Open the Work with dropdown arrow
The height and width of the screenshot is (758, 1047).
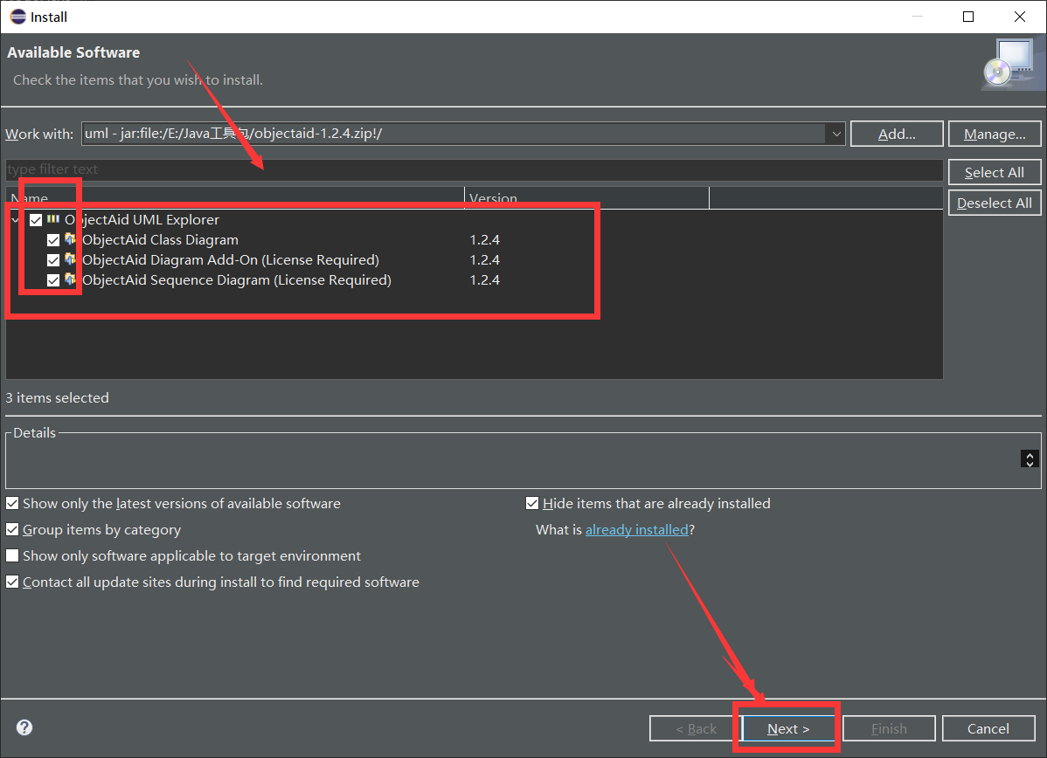pyautogui.click(x=836, y=134)
